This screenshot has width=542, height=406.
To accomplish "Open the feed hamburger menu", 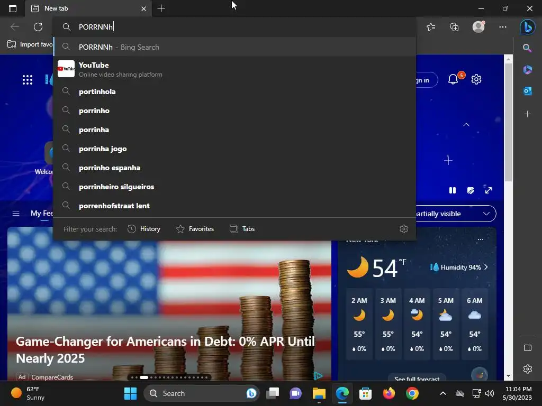I will click(16, 214).
